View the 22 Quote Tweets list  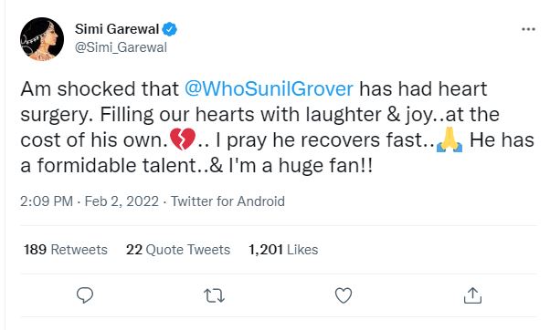point(178,250)
